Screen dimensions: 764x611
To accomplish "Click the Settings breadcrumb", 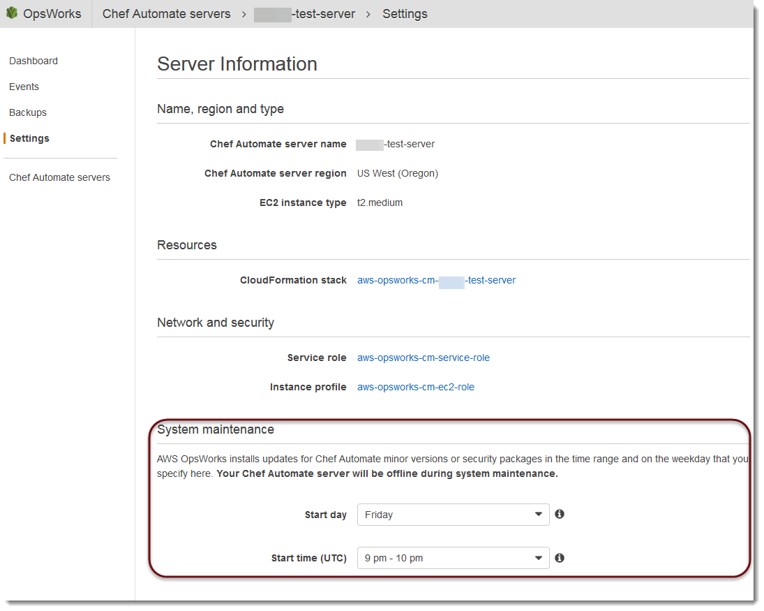I will click(x=405, y=14).
